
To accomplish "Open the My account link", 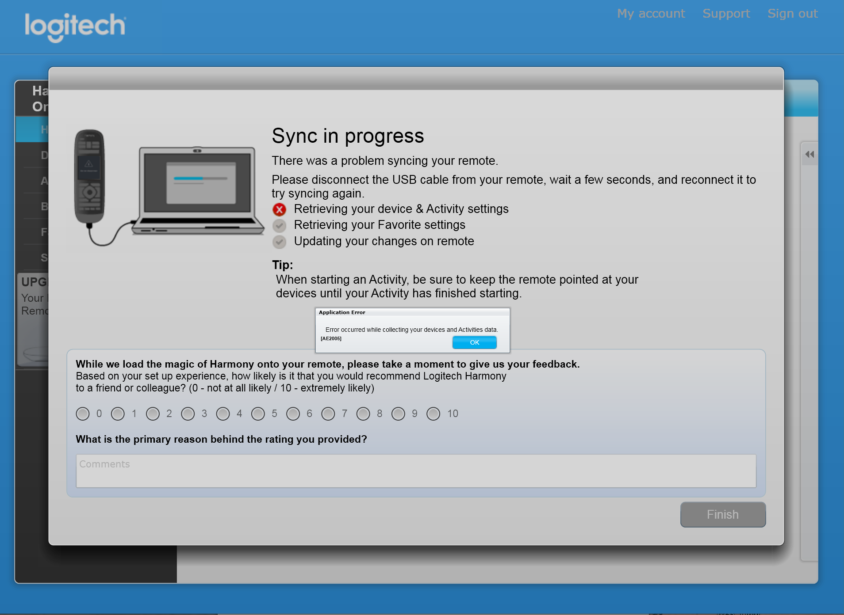I will coord(651,14).
